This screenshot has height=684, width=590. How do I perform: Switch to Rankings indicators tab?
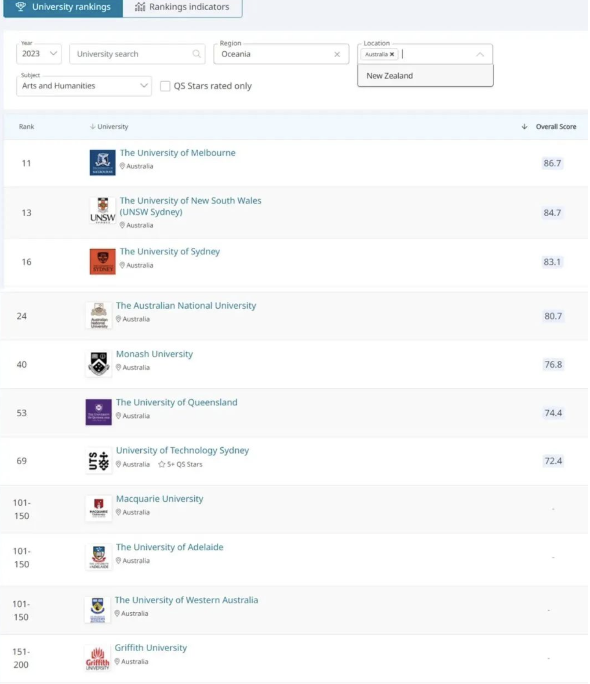pos(182,7)
